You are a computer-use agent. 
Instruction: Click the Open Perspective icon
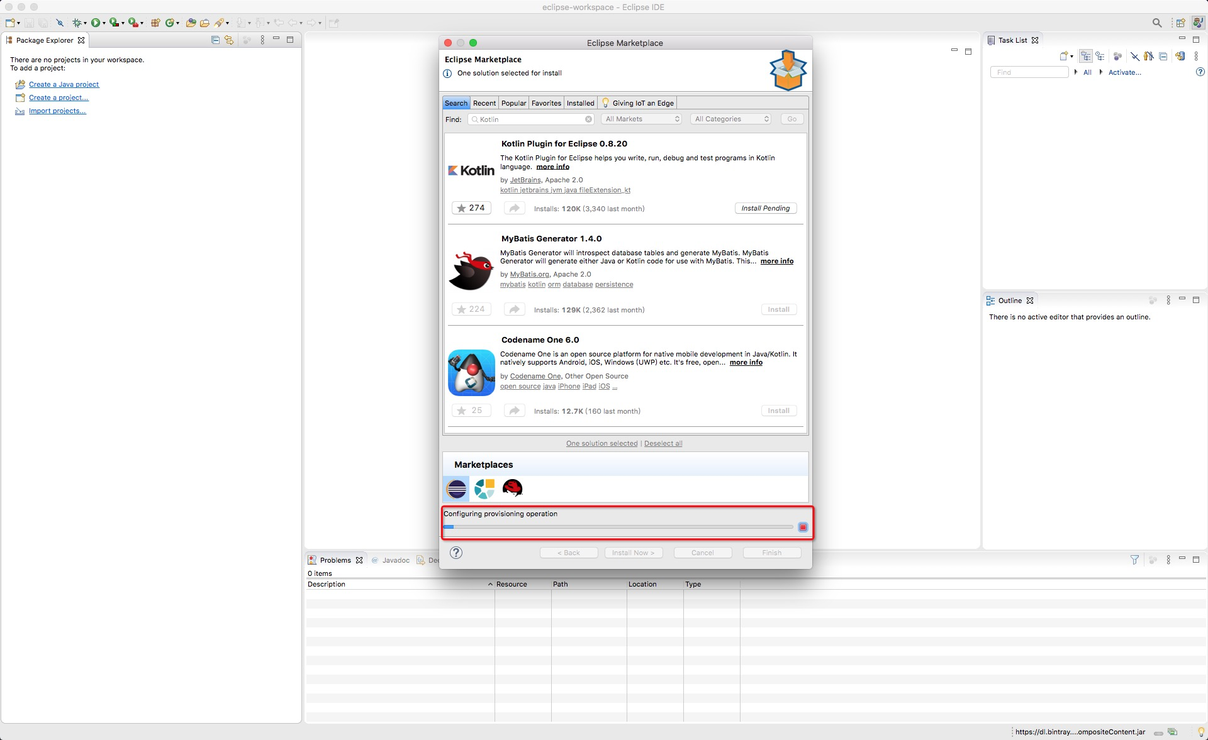click(x=1181, y=23)
